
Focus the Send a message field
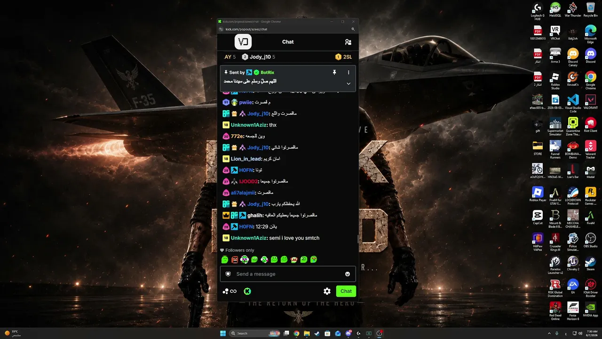pos(288,274)
